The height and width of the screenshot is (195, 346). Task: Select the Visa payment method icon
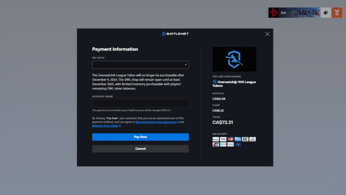223,139
